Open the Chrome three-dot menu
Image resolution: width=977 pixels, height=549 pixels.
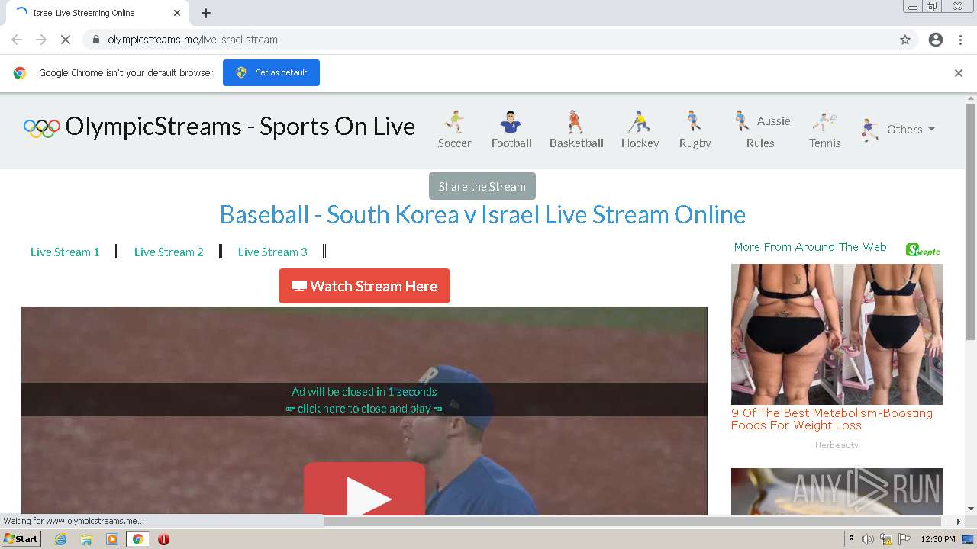(960, 40)
